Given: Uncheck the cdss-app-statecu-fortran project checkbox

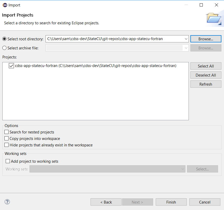Looking at the screenshot, I should coord(11,66).
